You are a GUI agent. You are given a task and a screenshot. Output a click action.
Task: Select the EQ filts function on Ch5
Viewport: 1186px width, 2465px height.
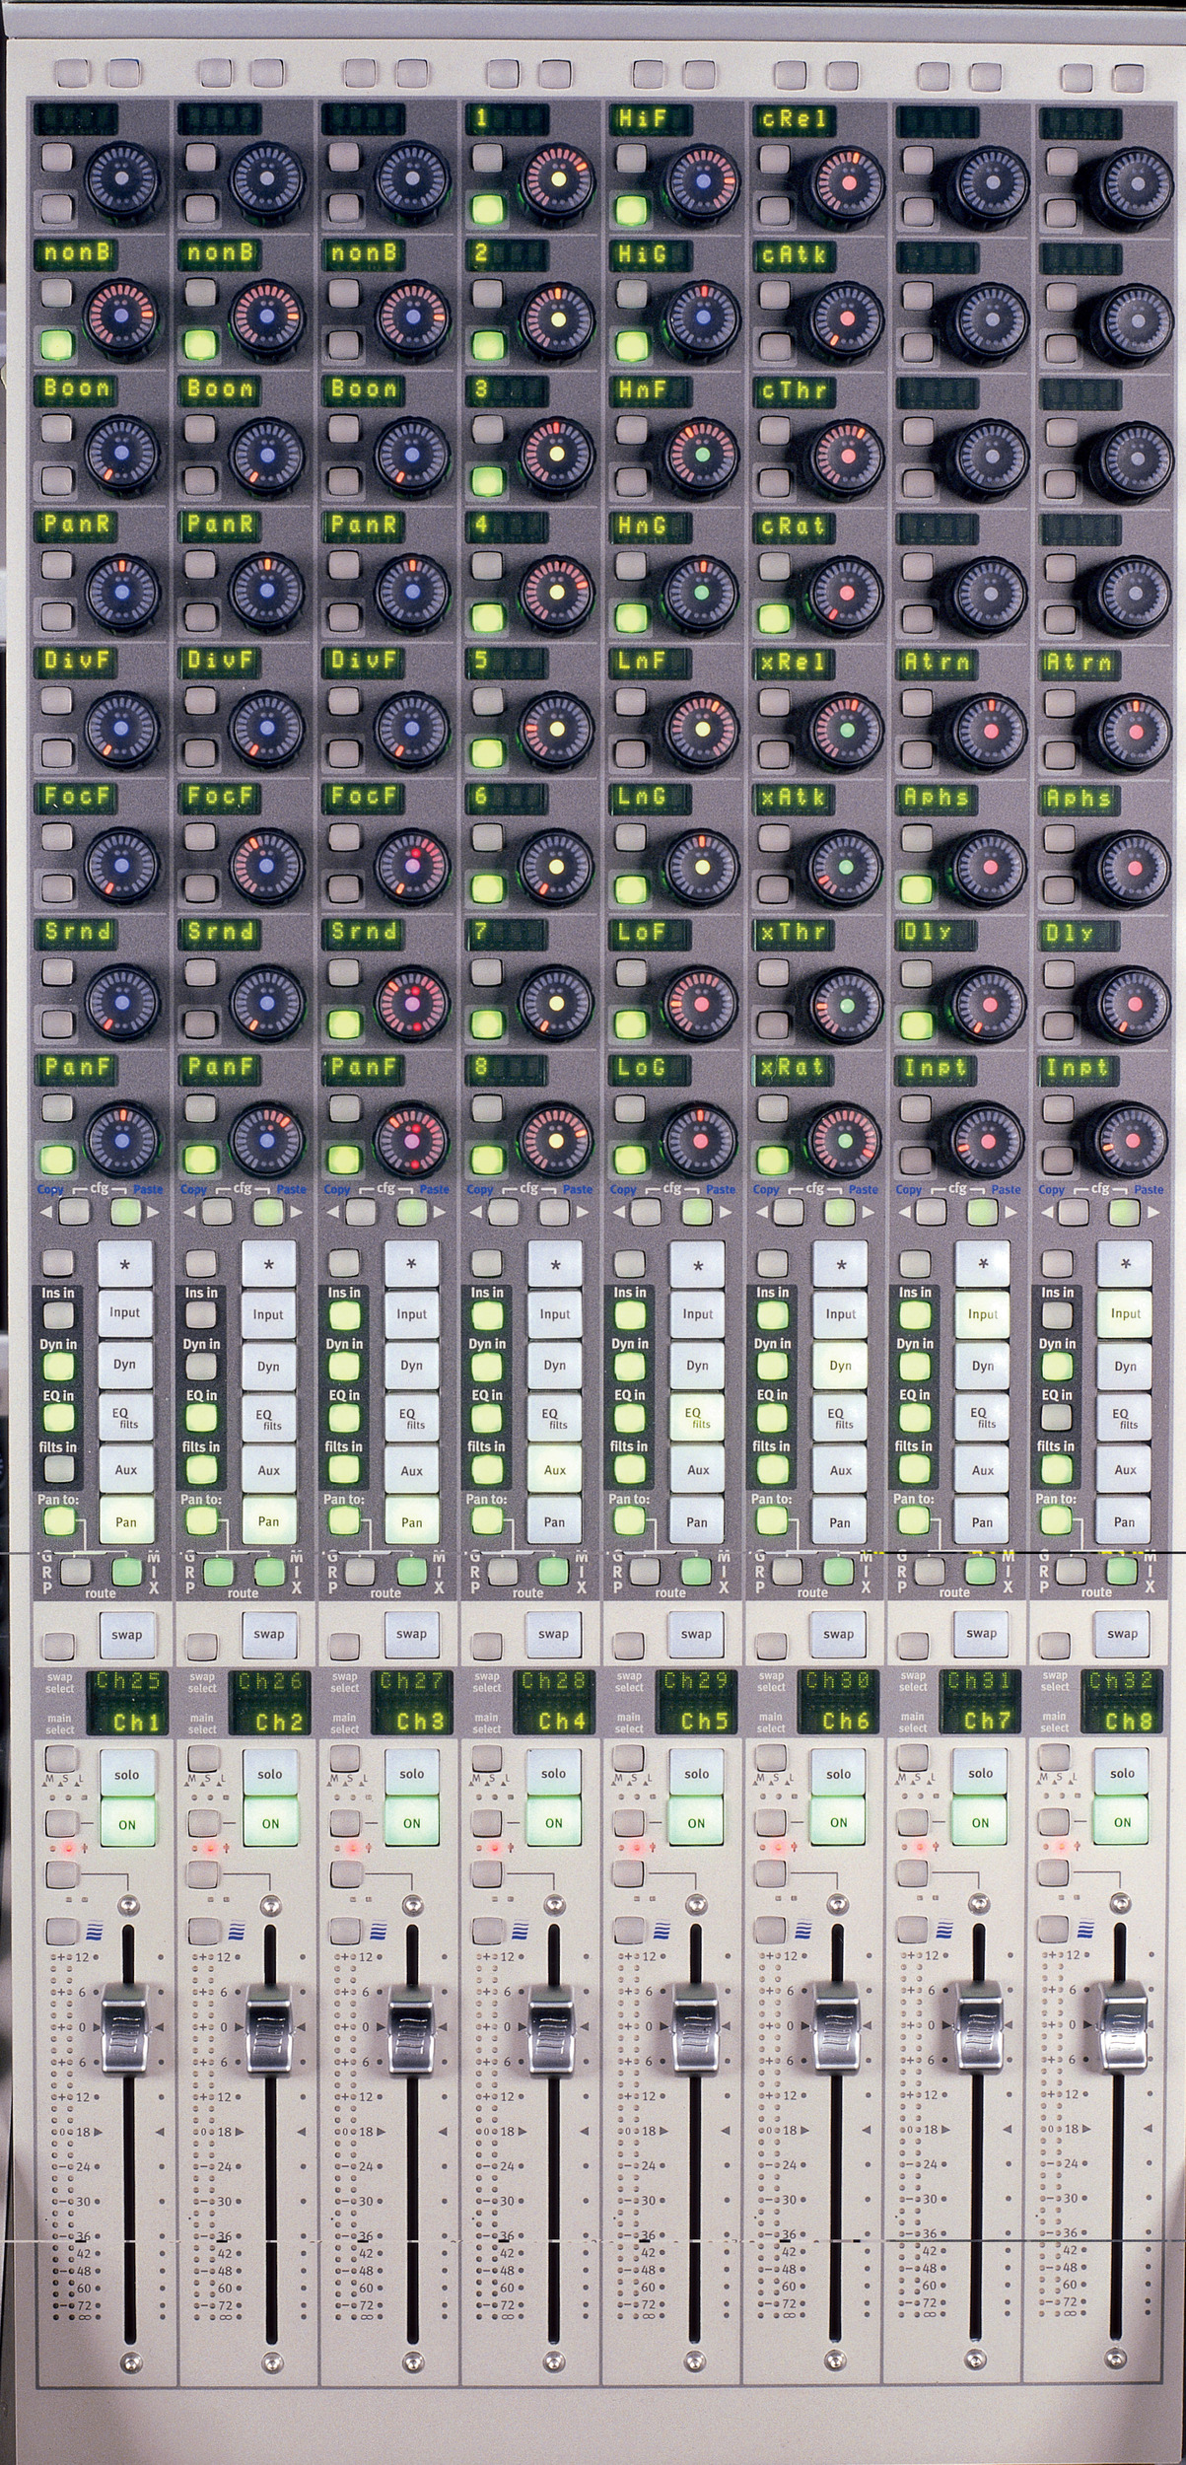click(698, 1418)
